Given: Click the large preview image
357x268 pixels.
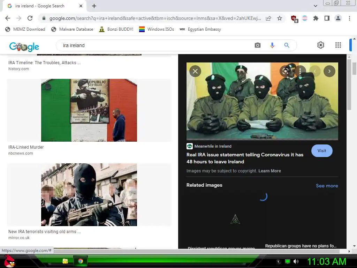Looking at the screenshot, I should coord(262,101).
